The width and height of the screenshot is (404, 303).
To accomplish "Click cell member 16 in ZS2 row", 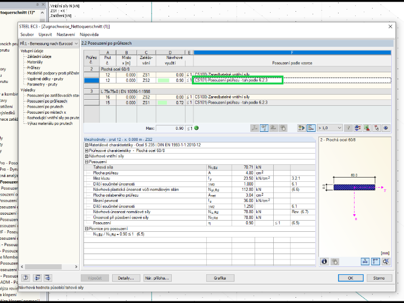I will coord(108,97).
